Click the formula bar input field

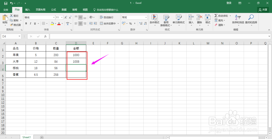click(x=159, y=36)
